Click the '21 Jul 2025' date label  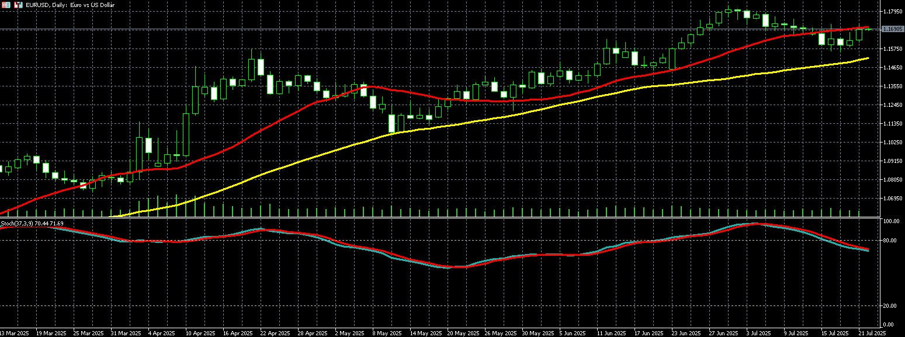point(872,333)
